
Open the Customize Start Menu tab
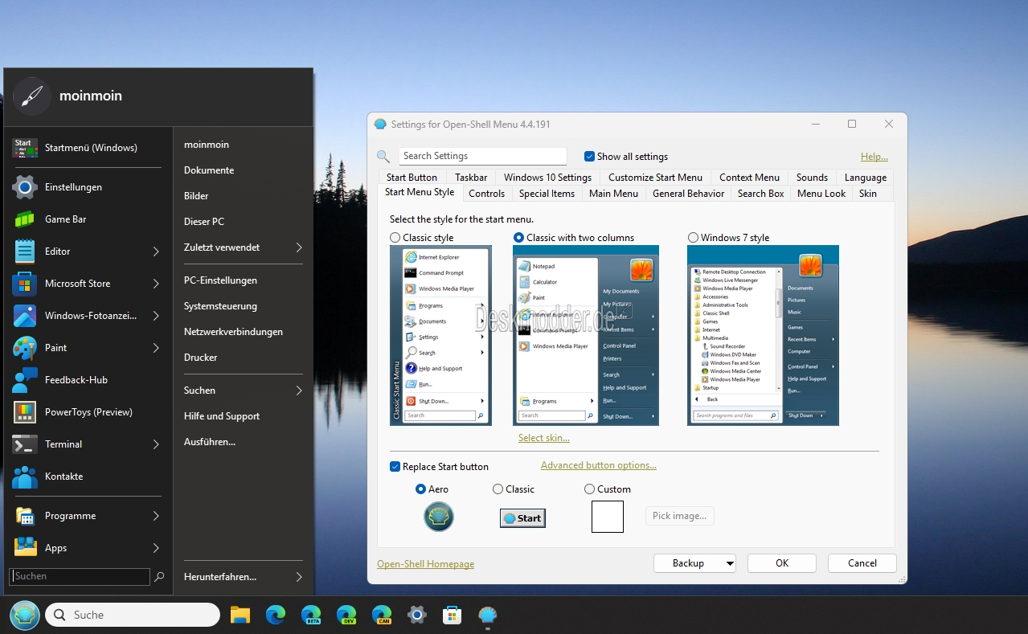point(655,178)
